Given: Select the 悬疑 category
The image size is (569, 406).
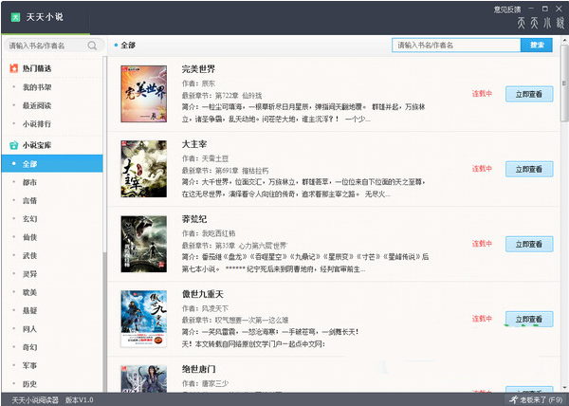Looking at the screenshot, I should [29, 310].
